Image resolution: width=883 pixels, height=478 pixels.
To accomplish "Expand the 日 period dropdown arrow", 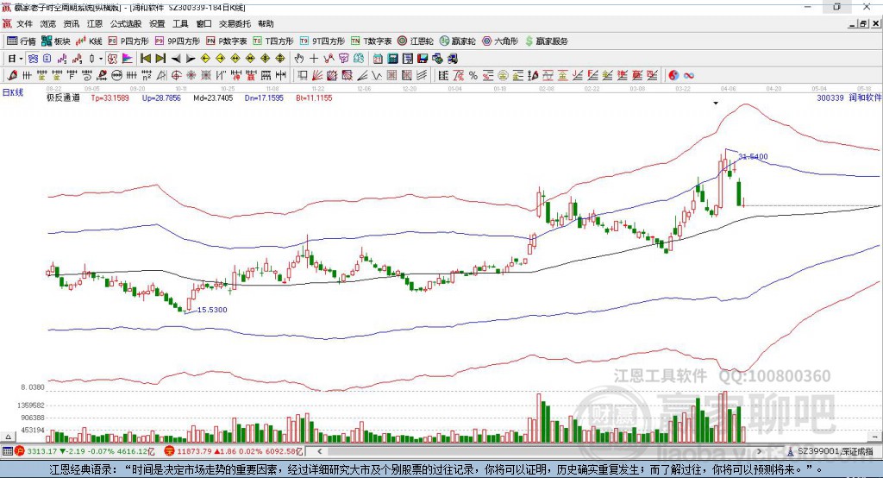I will (x=21, y=59).
